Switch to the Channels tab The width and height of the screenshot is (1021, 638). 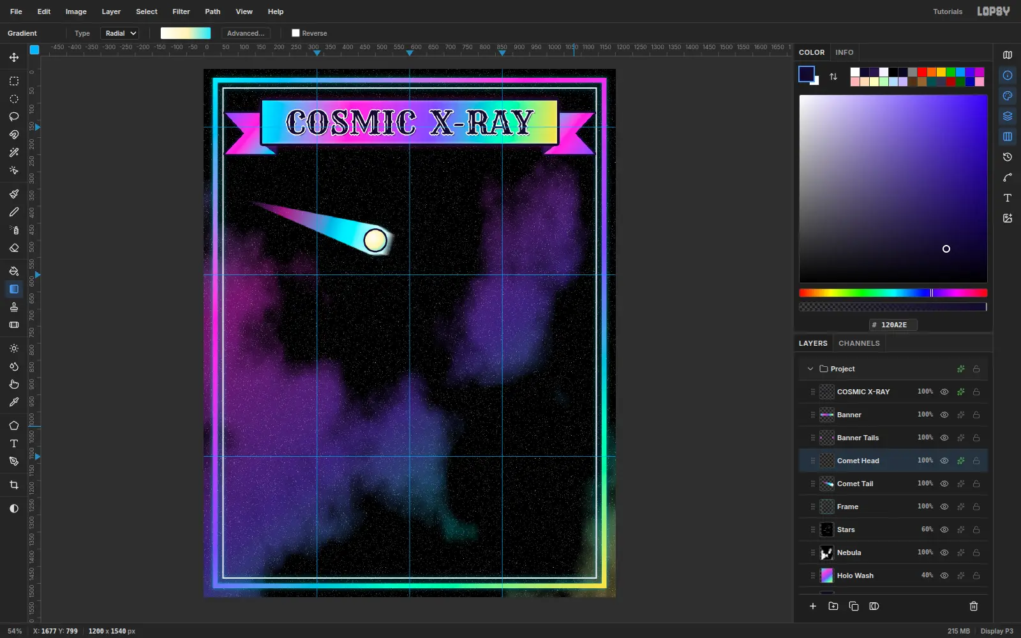(859, 343)
